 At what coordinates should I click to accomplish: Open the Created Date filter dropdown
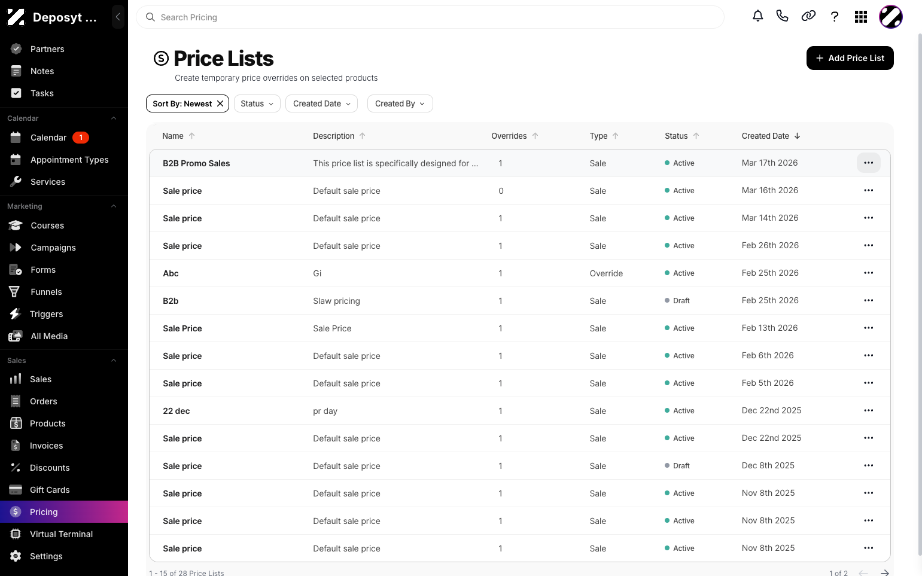[x=321, y=103]
